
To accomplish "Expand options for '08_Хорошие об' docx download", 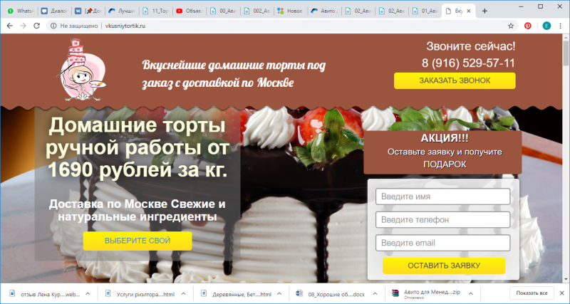I will 375,293.
